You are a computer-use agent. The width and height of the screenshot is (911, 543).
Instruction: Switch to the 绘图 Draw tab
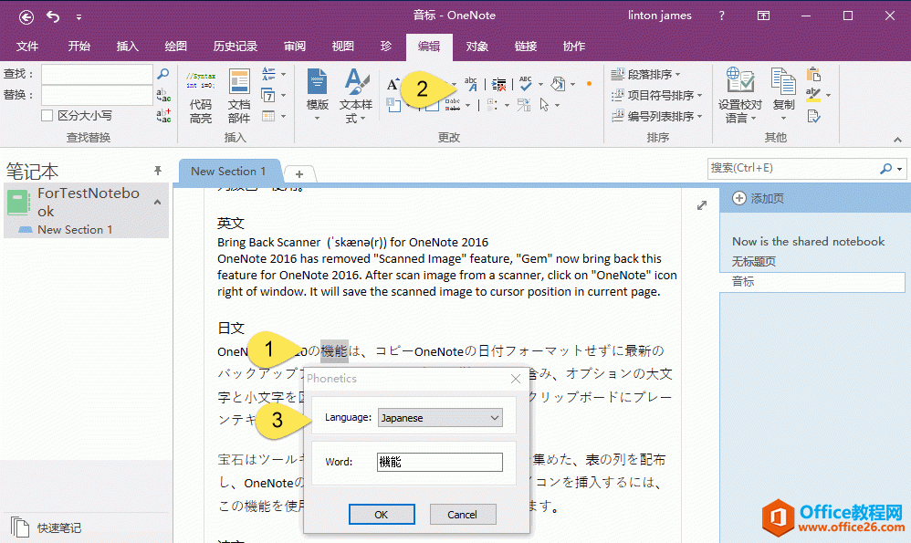pos(175,47)
